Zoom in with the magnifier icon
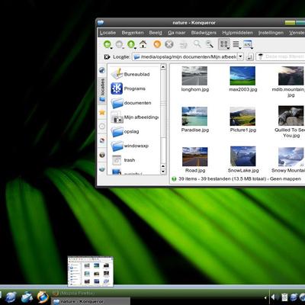This screenshot has height=305, width=305. coord(197,44)
